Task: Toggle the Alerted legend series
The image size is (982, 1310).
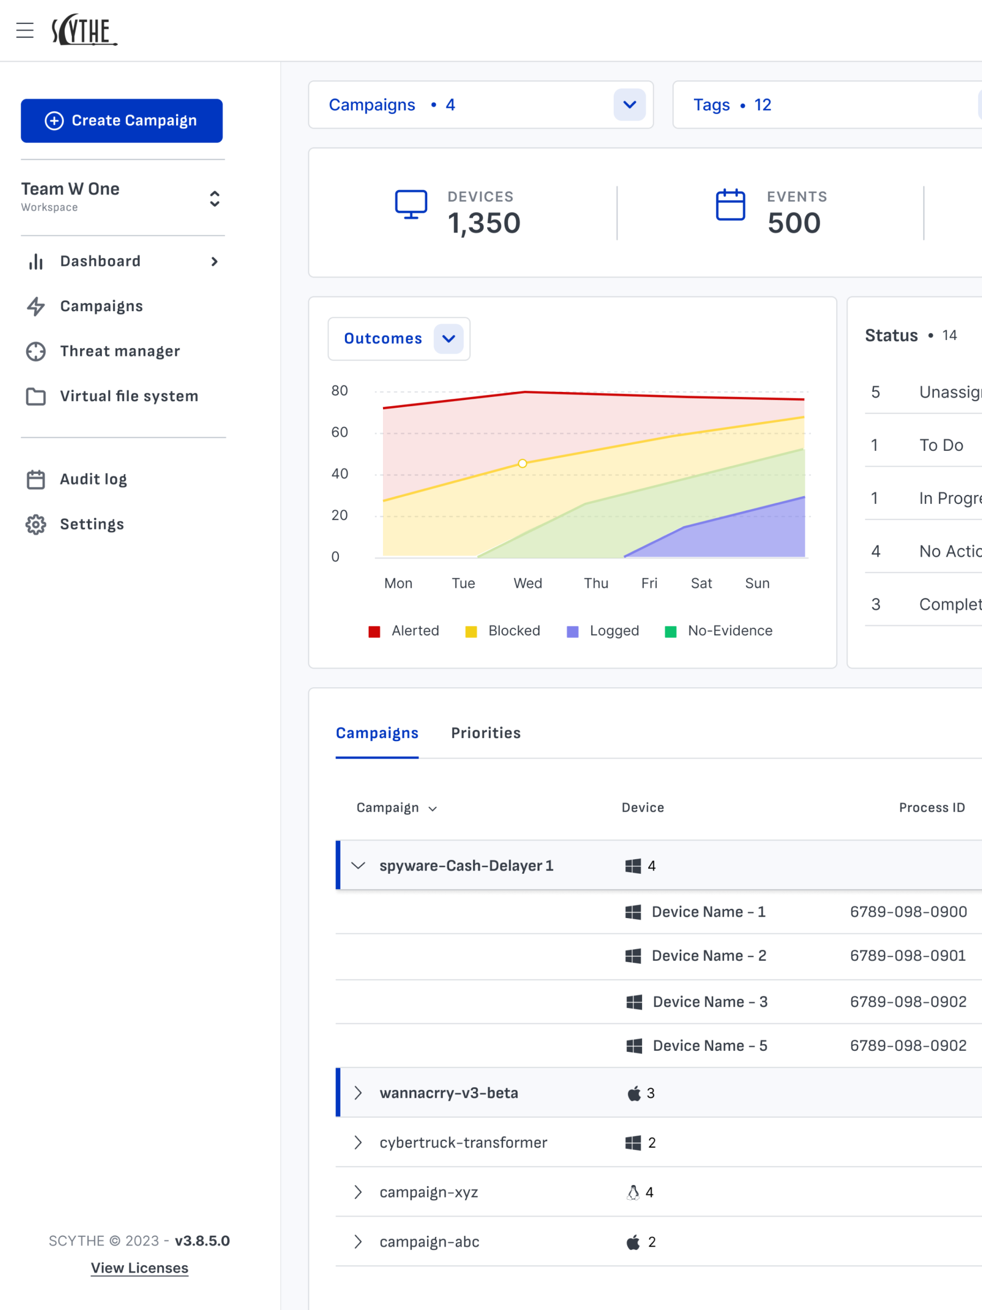Action: [404, 631]
